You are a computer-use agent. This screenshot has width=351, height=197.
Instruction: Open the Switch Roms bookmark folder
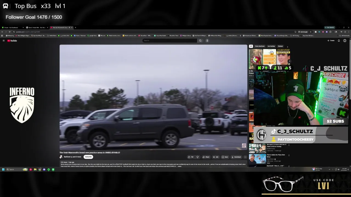pos(52,36)
